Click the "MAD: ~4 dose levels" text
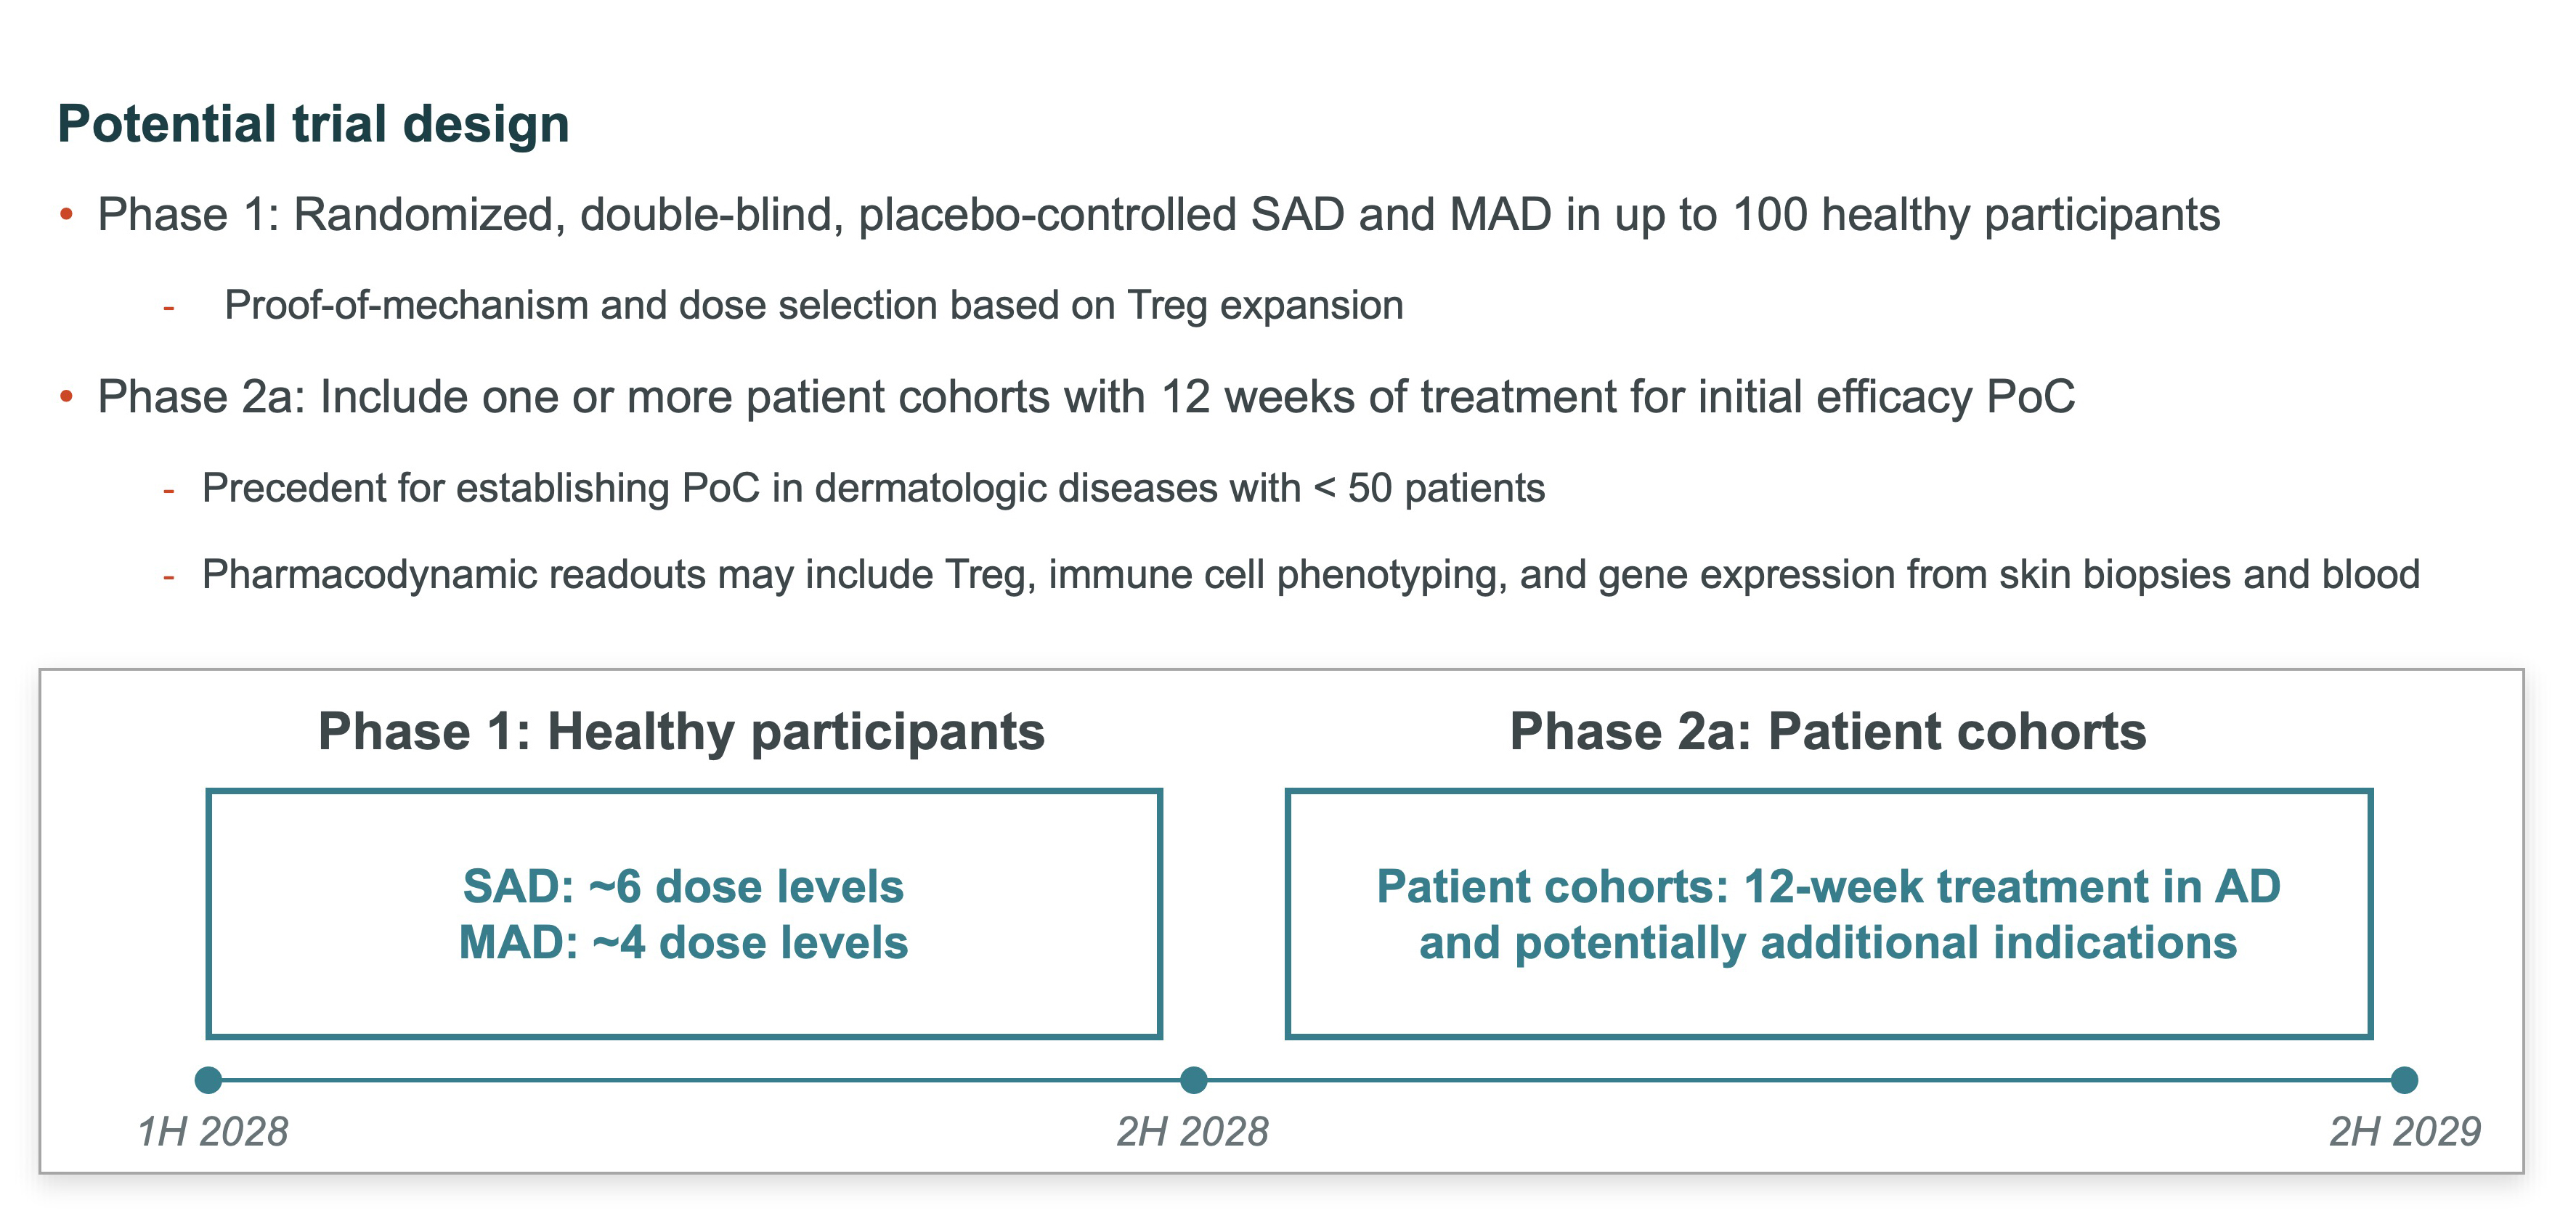Viewport: 2576px width, 1216px height. click(x=683, y=943)
